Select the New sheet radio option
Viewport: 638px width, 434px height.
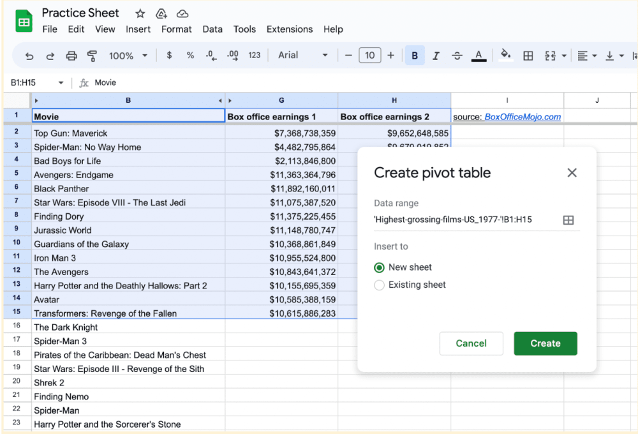(x=379, y=267)
